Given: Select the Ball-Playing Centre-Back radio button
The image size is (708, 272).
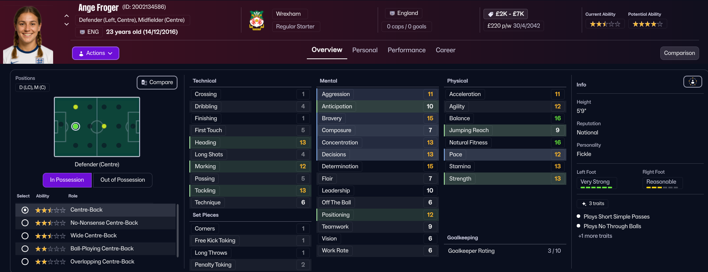Looking at the screenshot, I should point(25,249).
